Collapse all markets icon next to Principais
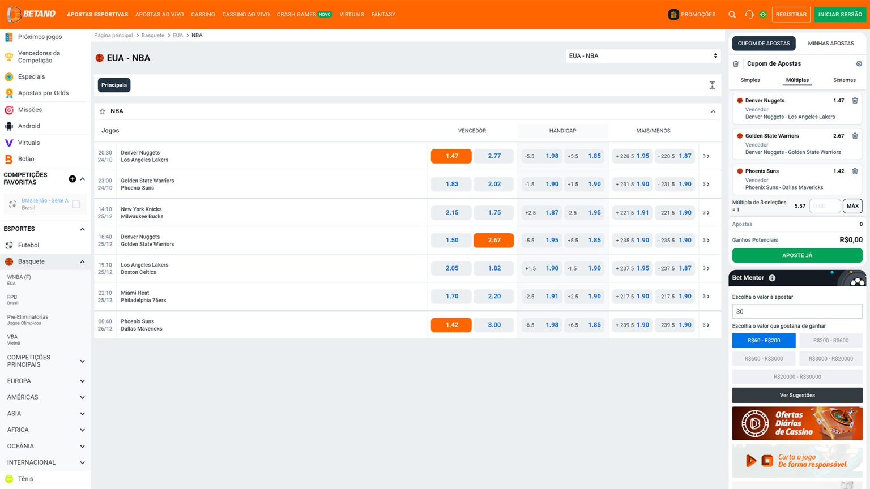The height and width of the screenshot is (489, 870). tap(712, 85)
